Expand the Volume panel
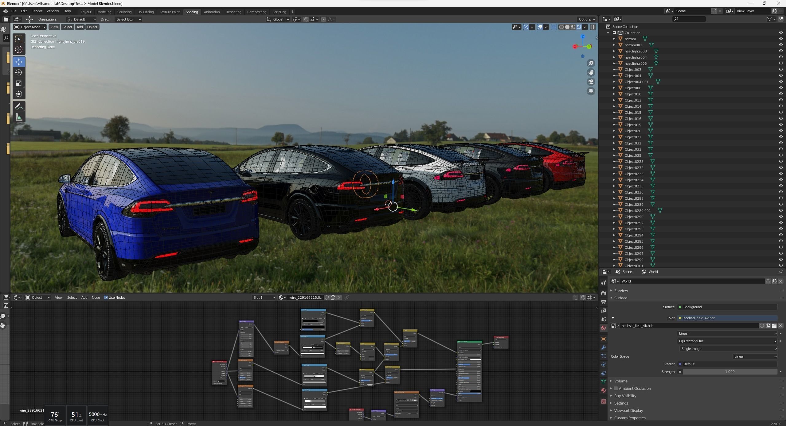The width and height of the screenshot is (786, 426). click(620, 381)
